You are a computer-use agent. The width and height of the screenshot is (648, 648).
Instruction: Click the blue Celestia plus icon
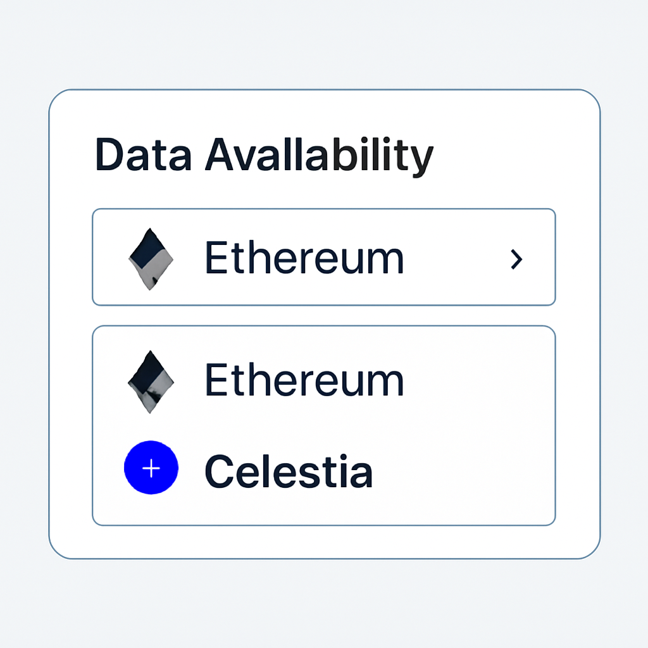(151, 468)
